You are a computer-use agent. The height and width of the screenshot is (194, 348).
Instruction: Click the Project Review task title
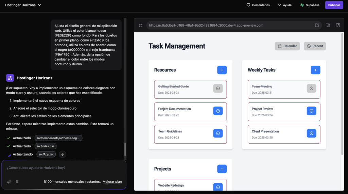pos(262,109)
